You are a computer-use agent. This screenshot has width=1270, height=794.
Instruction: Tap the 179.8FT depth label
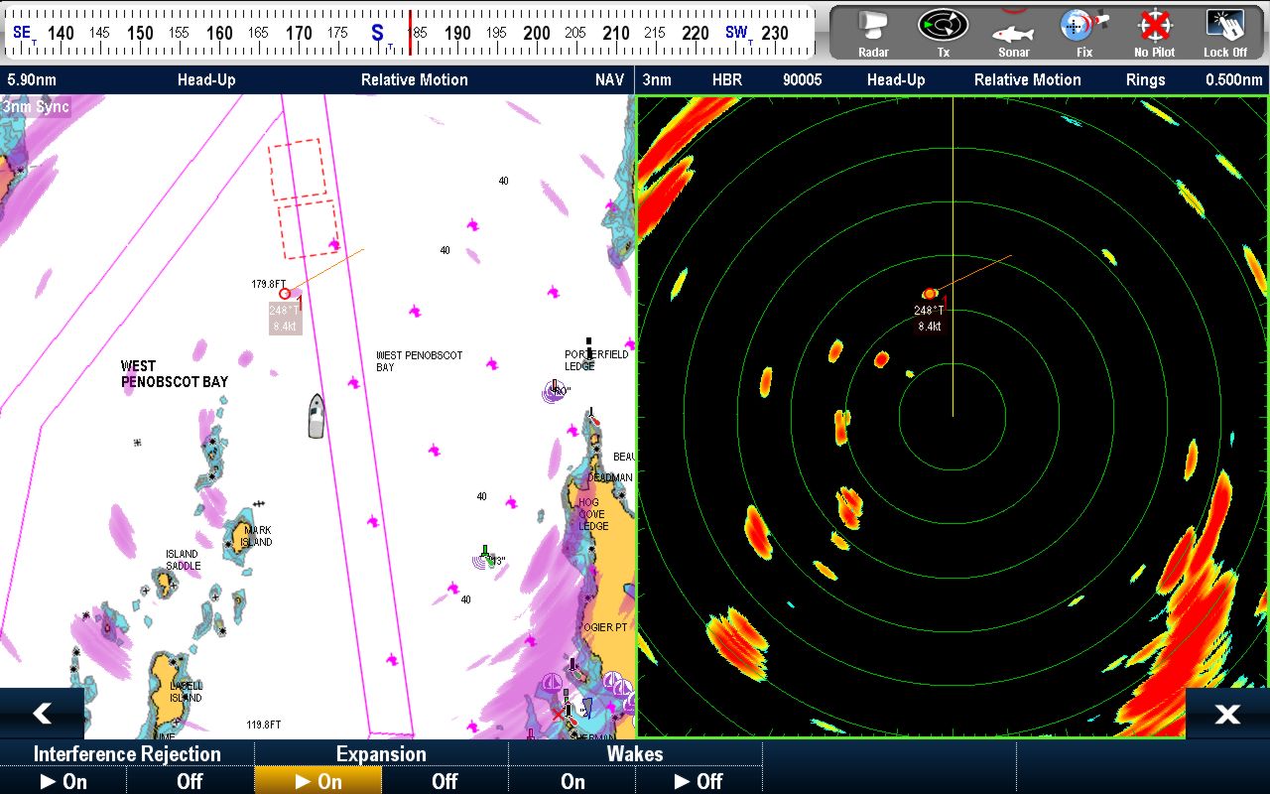(x=268, y=284)
